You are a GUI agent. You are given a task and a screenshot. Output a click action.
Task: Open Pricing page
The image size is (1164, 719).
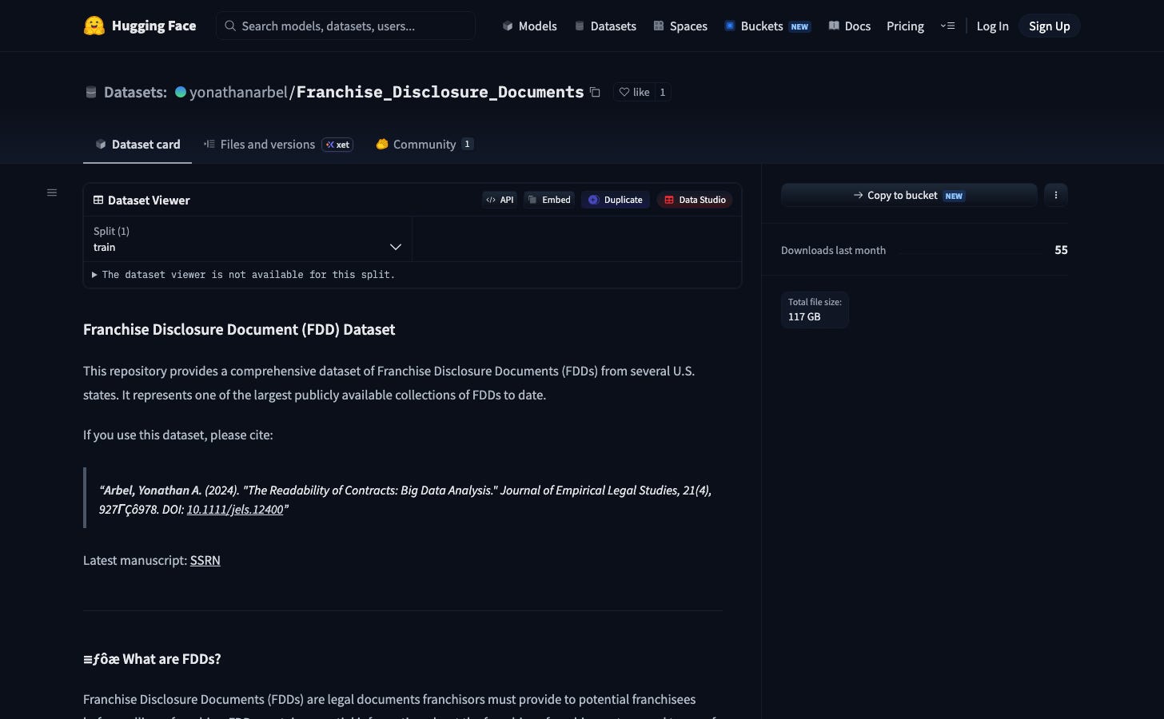pyautogui.click(x=905, y=26)
